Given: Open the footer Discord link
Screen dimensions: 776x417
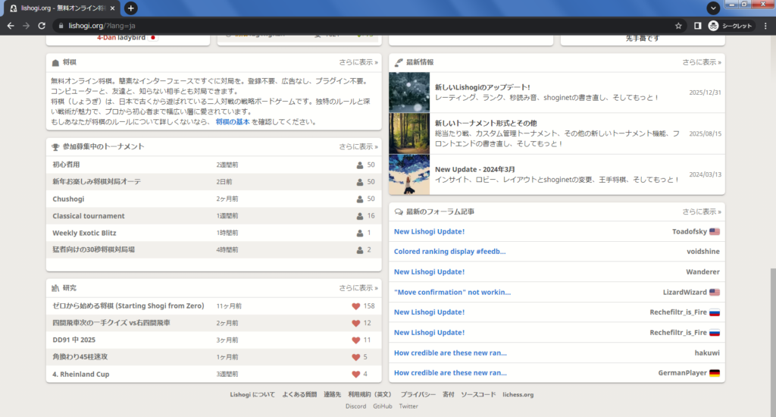Looking at the screenshot, I should 356,406.
